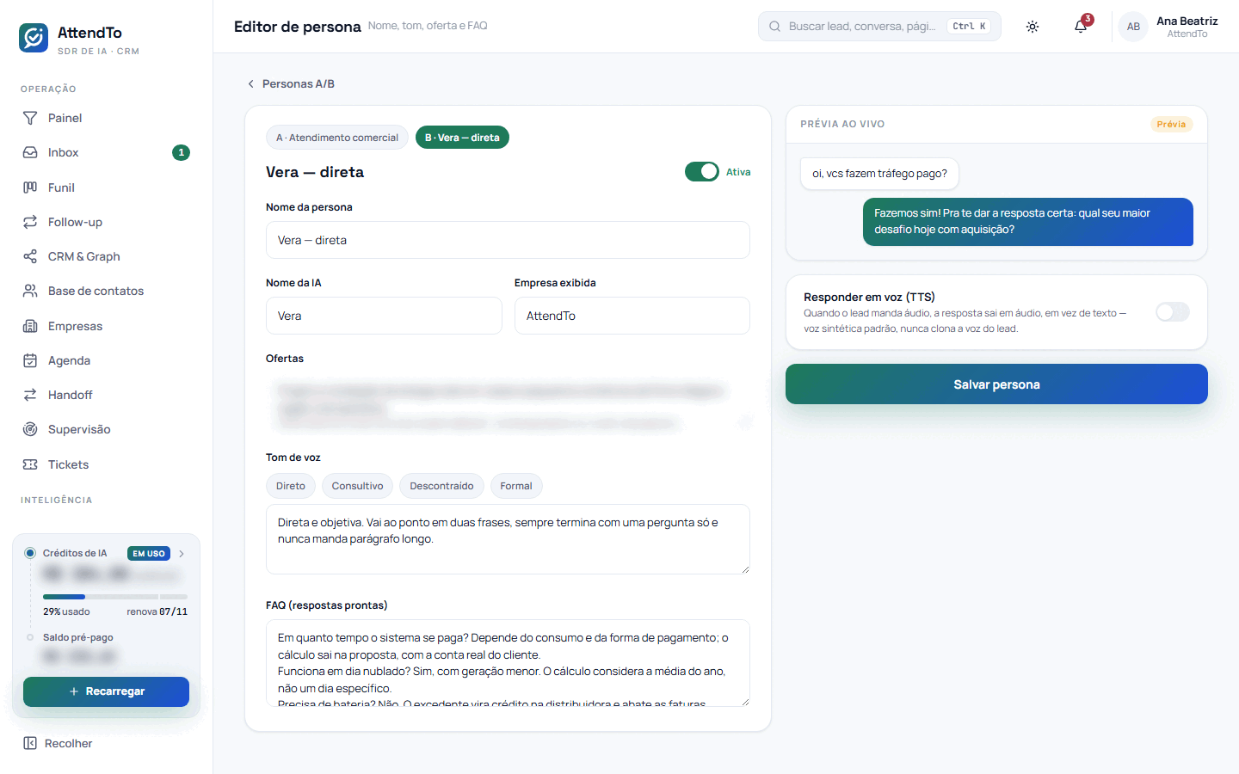The width and height of the screenshot is (1239, 774).
Task: Click the Prévia badge in live preview
Action: pos(1171,124)
